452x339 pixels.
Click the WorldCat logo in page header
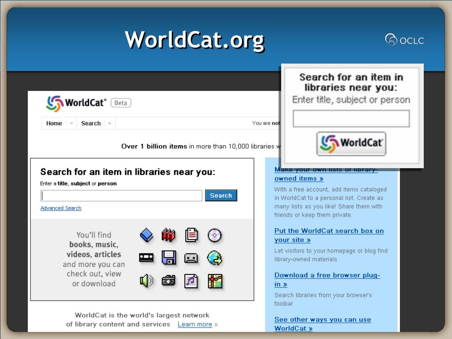pyautogui.click(x=76, y=103)
